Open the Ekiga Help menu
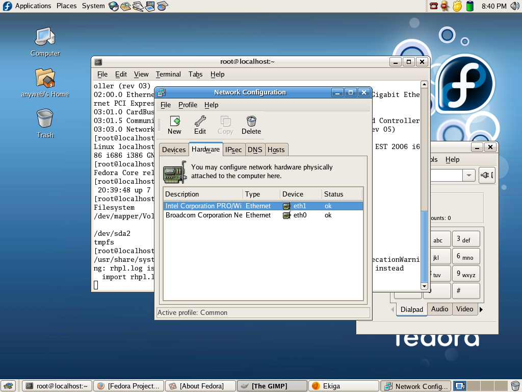 pos(452,160)
